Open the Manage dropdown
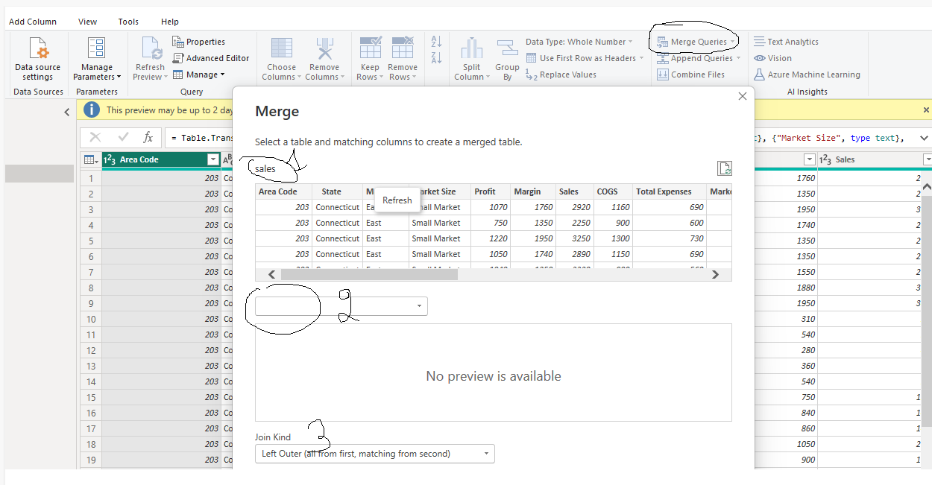 point(198,75)
